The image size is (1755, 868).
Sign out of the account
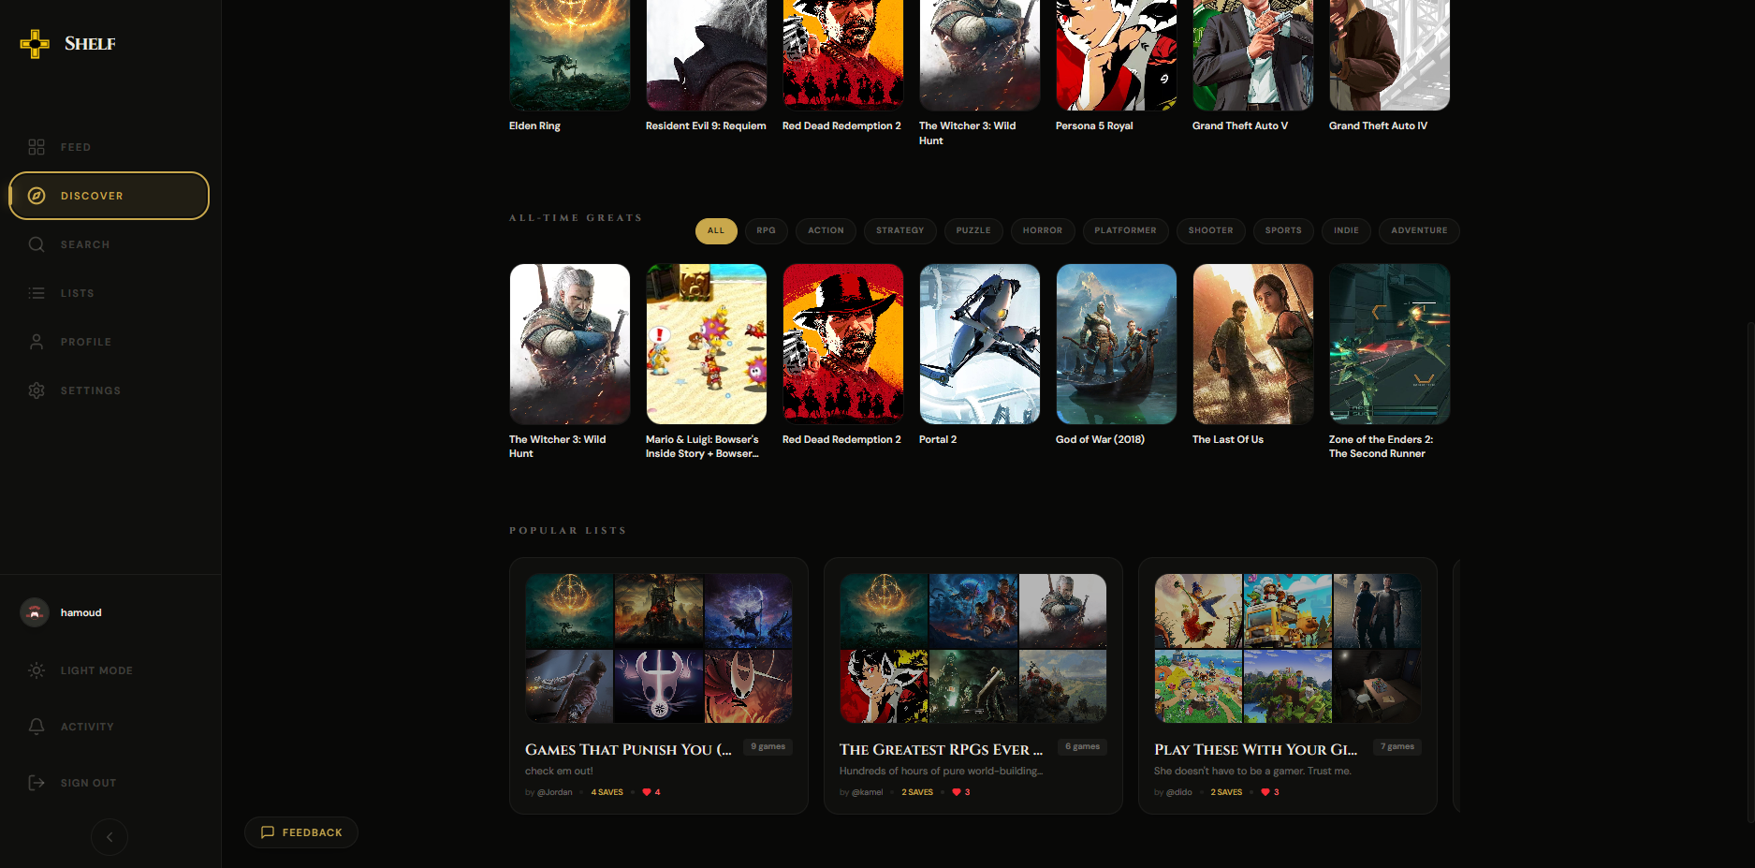(x=110, y=783)
